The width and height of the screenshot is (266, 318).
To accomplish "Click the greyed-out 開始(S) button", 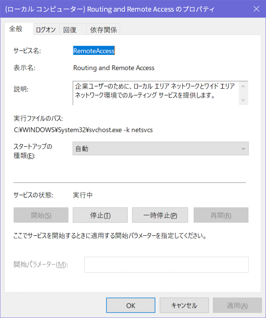I will click(x=41, y=215).
